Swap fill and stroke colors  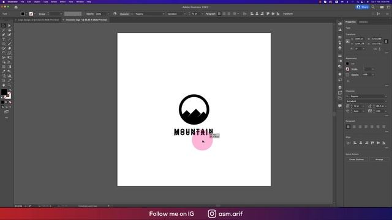click(10, 90)
